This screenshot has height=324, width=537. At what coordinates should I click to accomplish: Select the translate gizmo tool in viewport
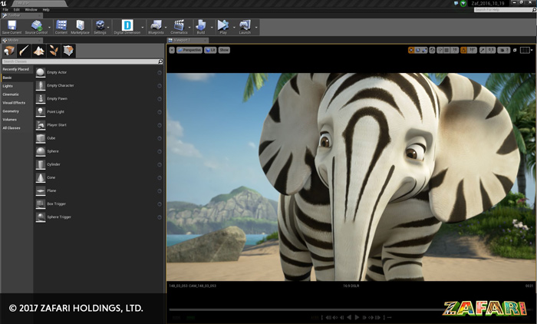click(x=411, y=50)
